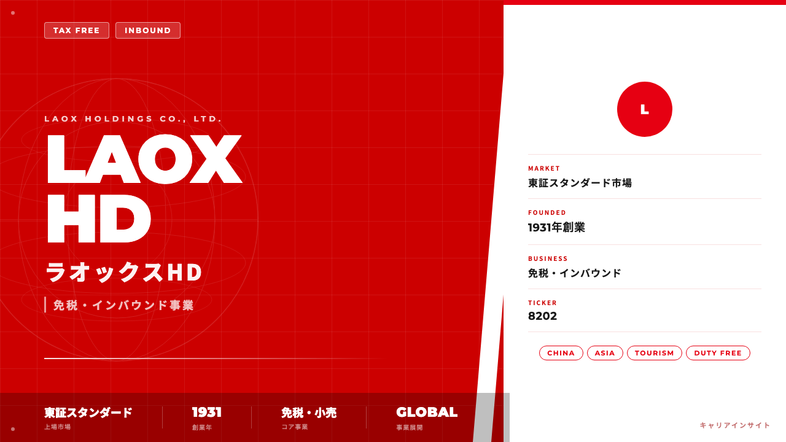Click the 東証スタンダード市場 value
Screen dimensions: 786x442
pos(580,183)
